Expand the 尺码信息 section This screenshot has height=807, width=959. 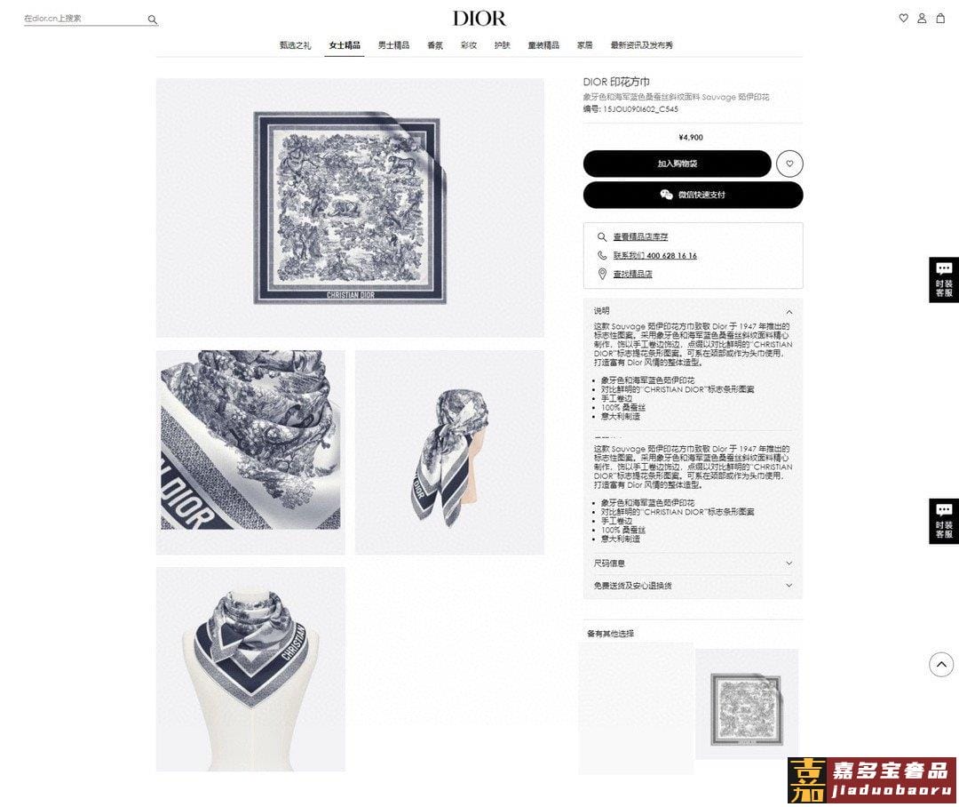(x=693, y=563)
